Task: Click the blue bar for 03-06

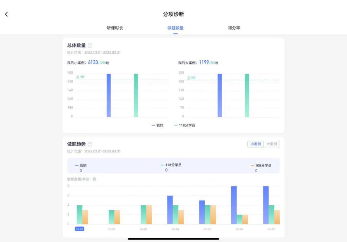Action: click(x=234, y=205)
